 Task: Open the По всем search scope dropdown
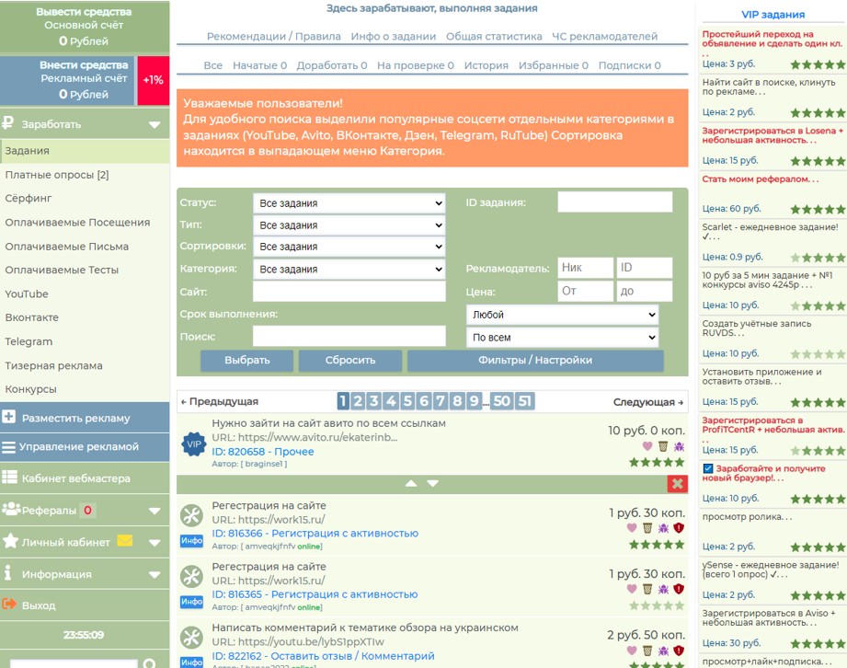[x=562, y=338]
